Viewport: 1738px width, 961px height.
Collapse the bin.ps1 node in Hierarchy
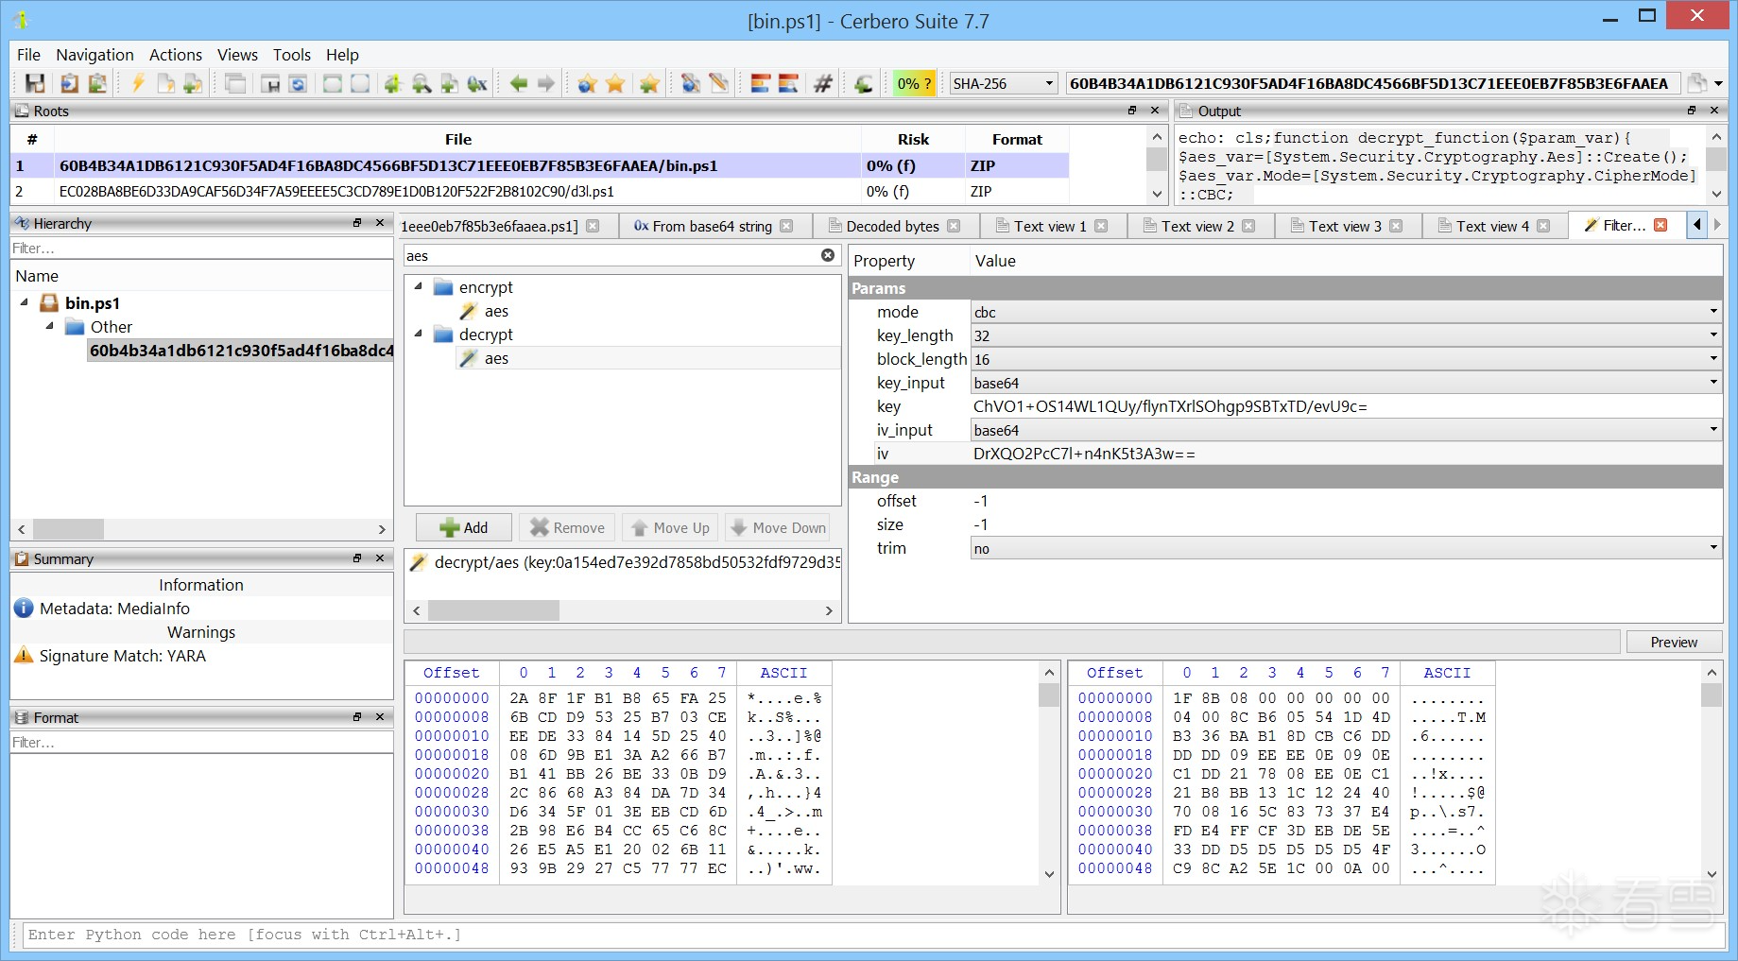pyautogui.click(x=24, y=302)
